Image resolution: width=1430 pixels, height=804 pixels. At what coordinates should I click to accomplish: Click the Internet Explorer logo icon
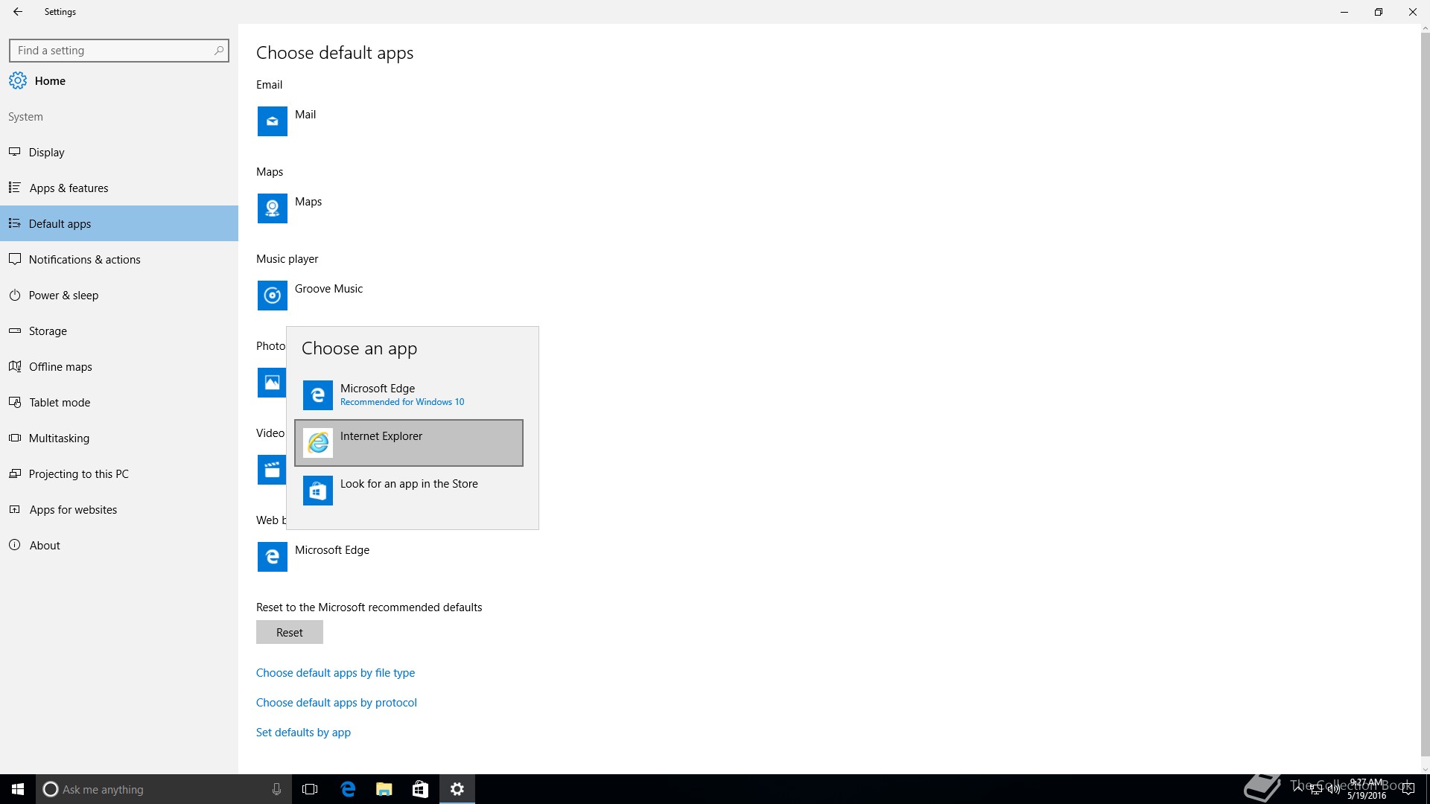(x=318, y=443)
